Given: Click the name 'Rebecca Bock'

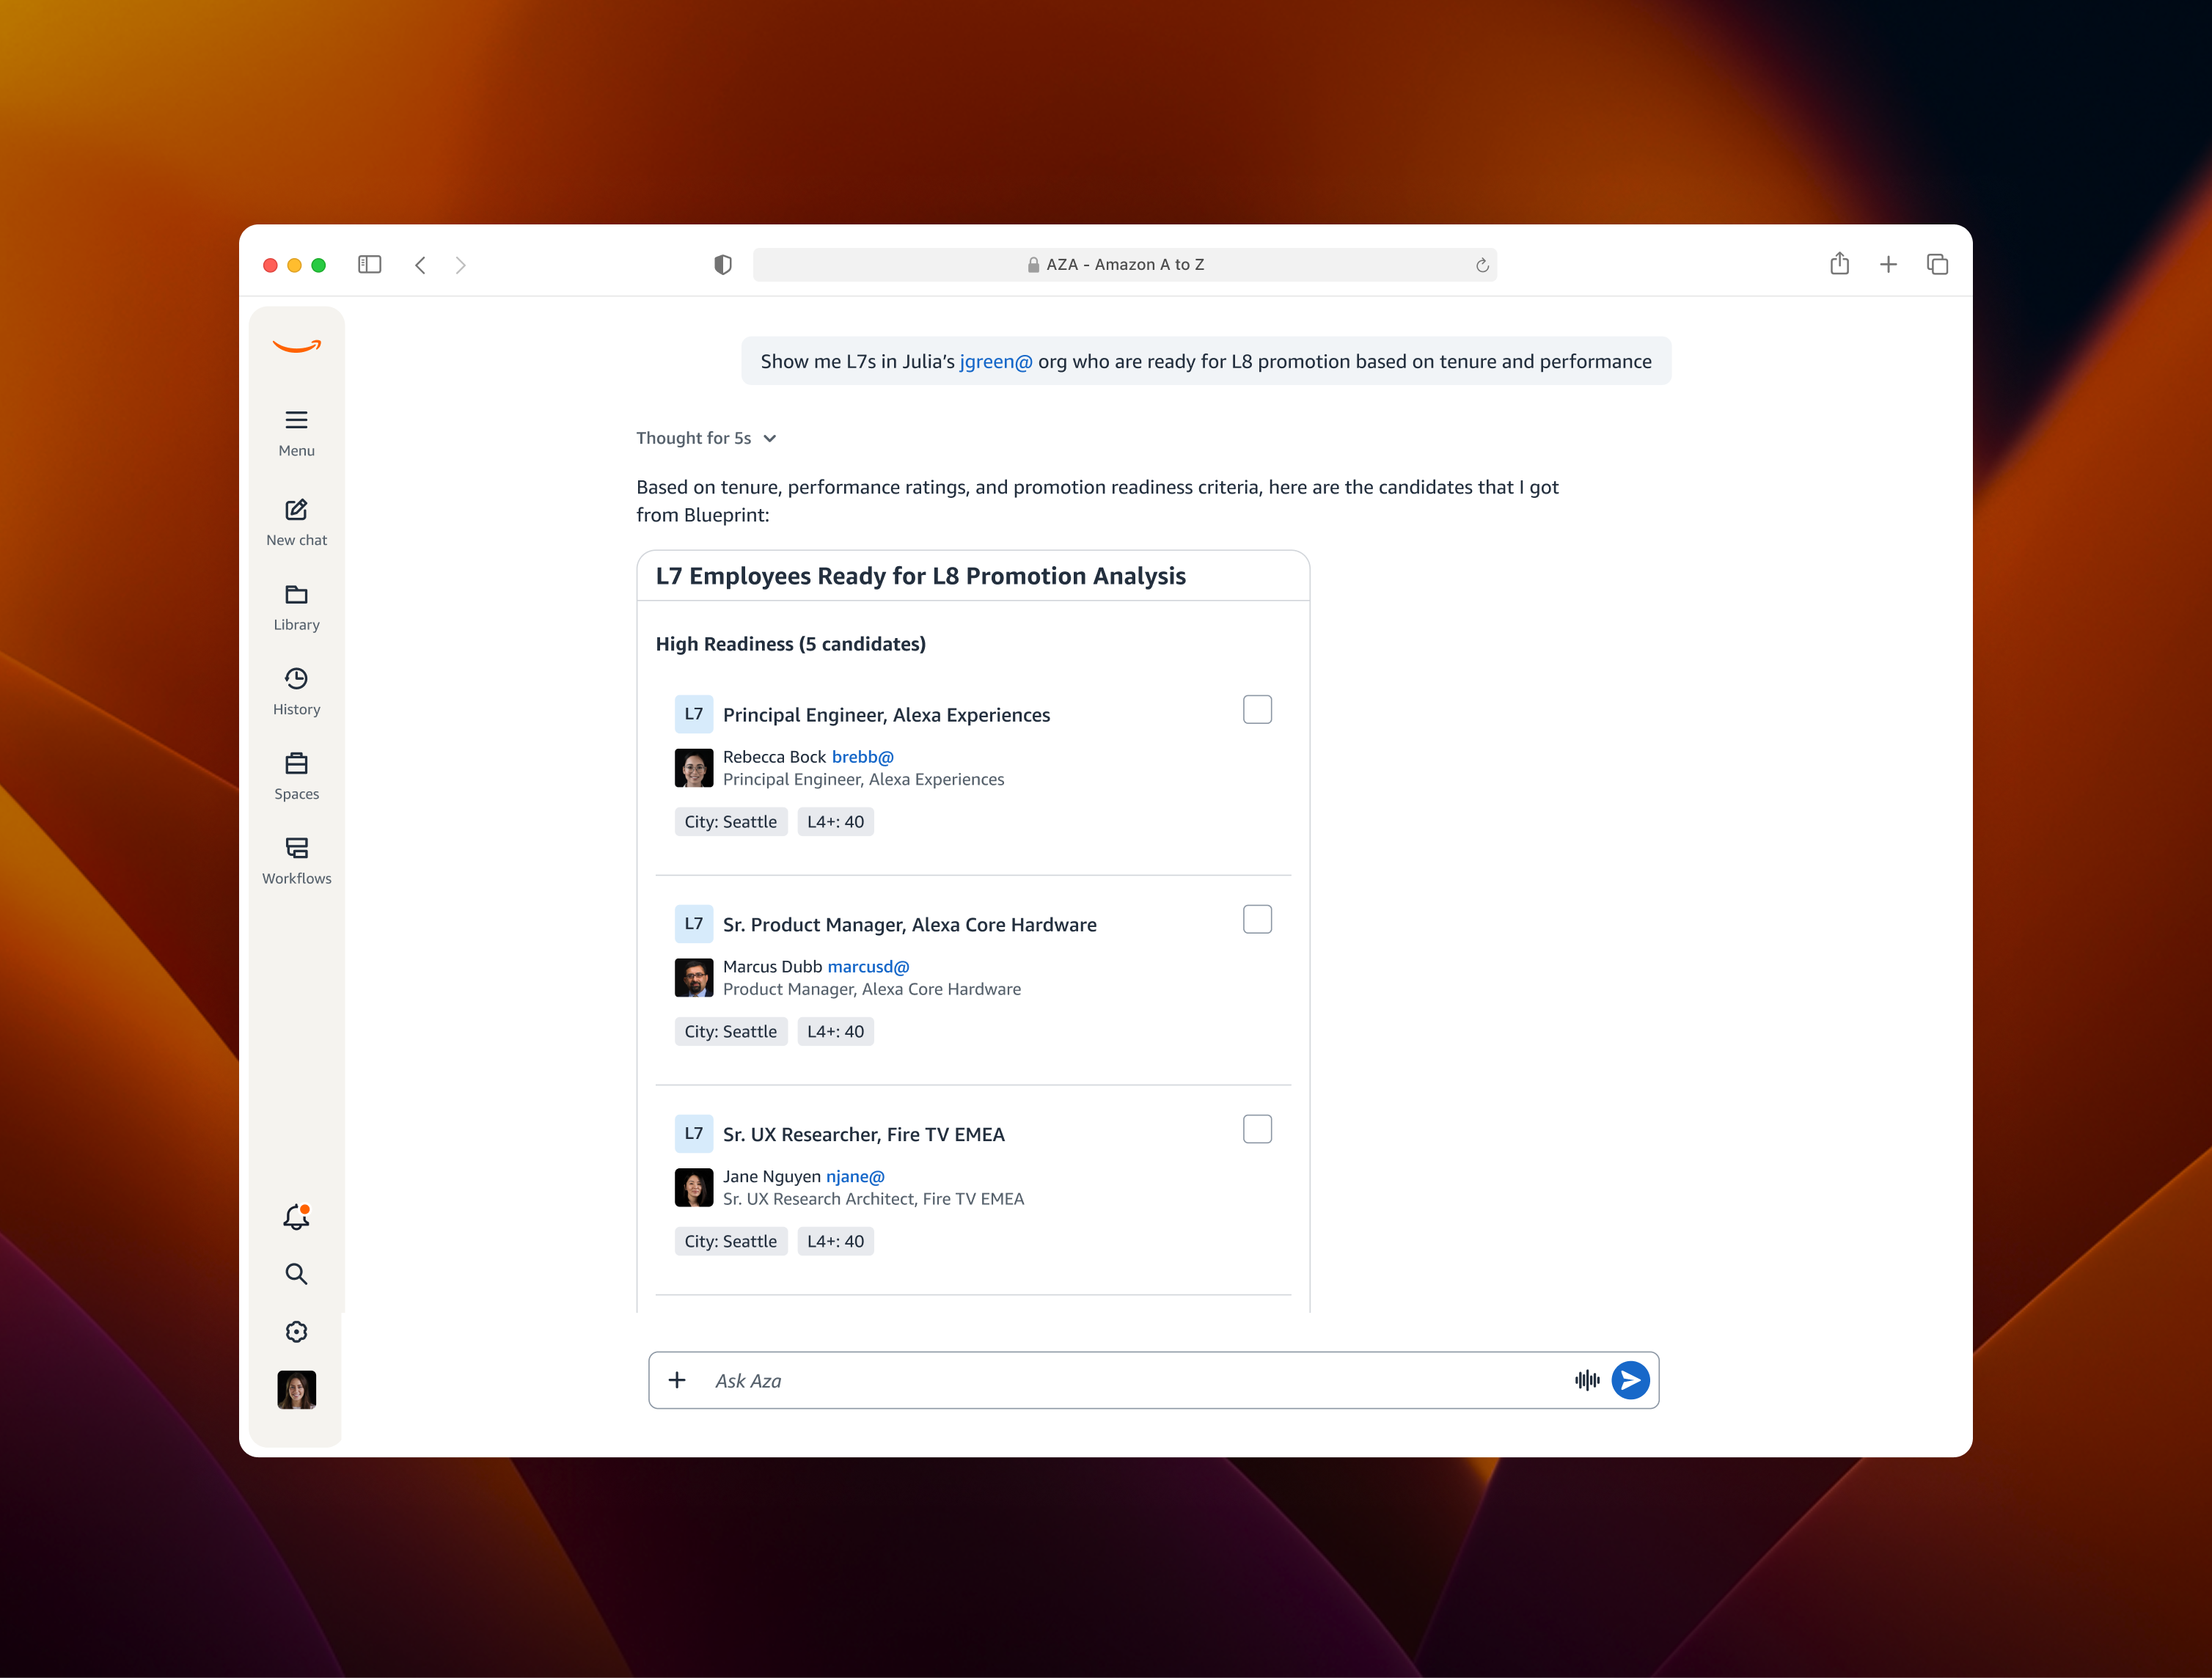Looking at the screenshot, I should (x=774, y=757).
